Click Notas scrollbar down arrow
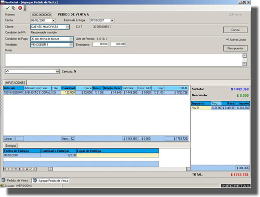Viewport: 260px width, 197px height. point(245,64)
